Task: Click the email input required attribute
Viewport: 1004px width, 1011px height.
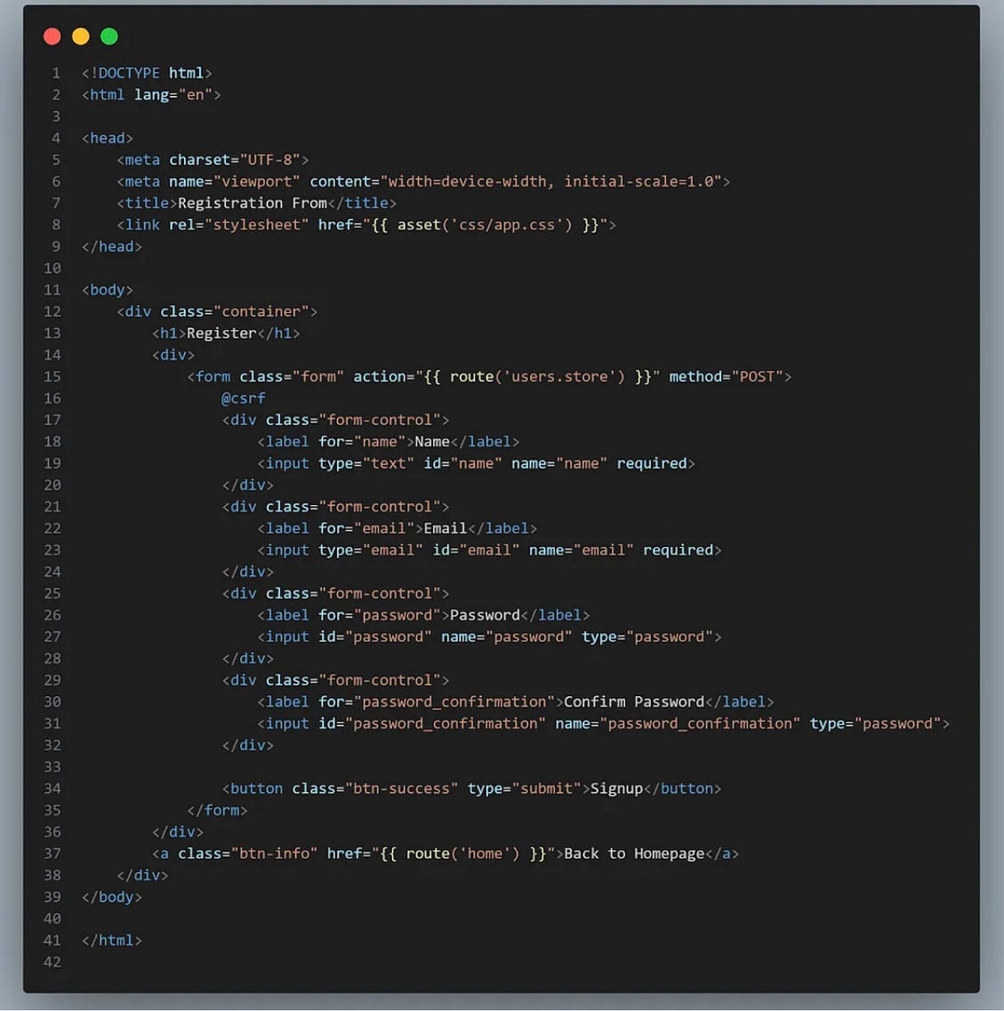Action: click(679, 550)
